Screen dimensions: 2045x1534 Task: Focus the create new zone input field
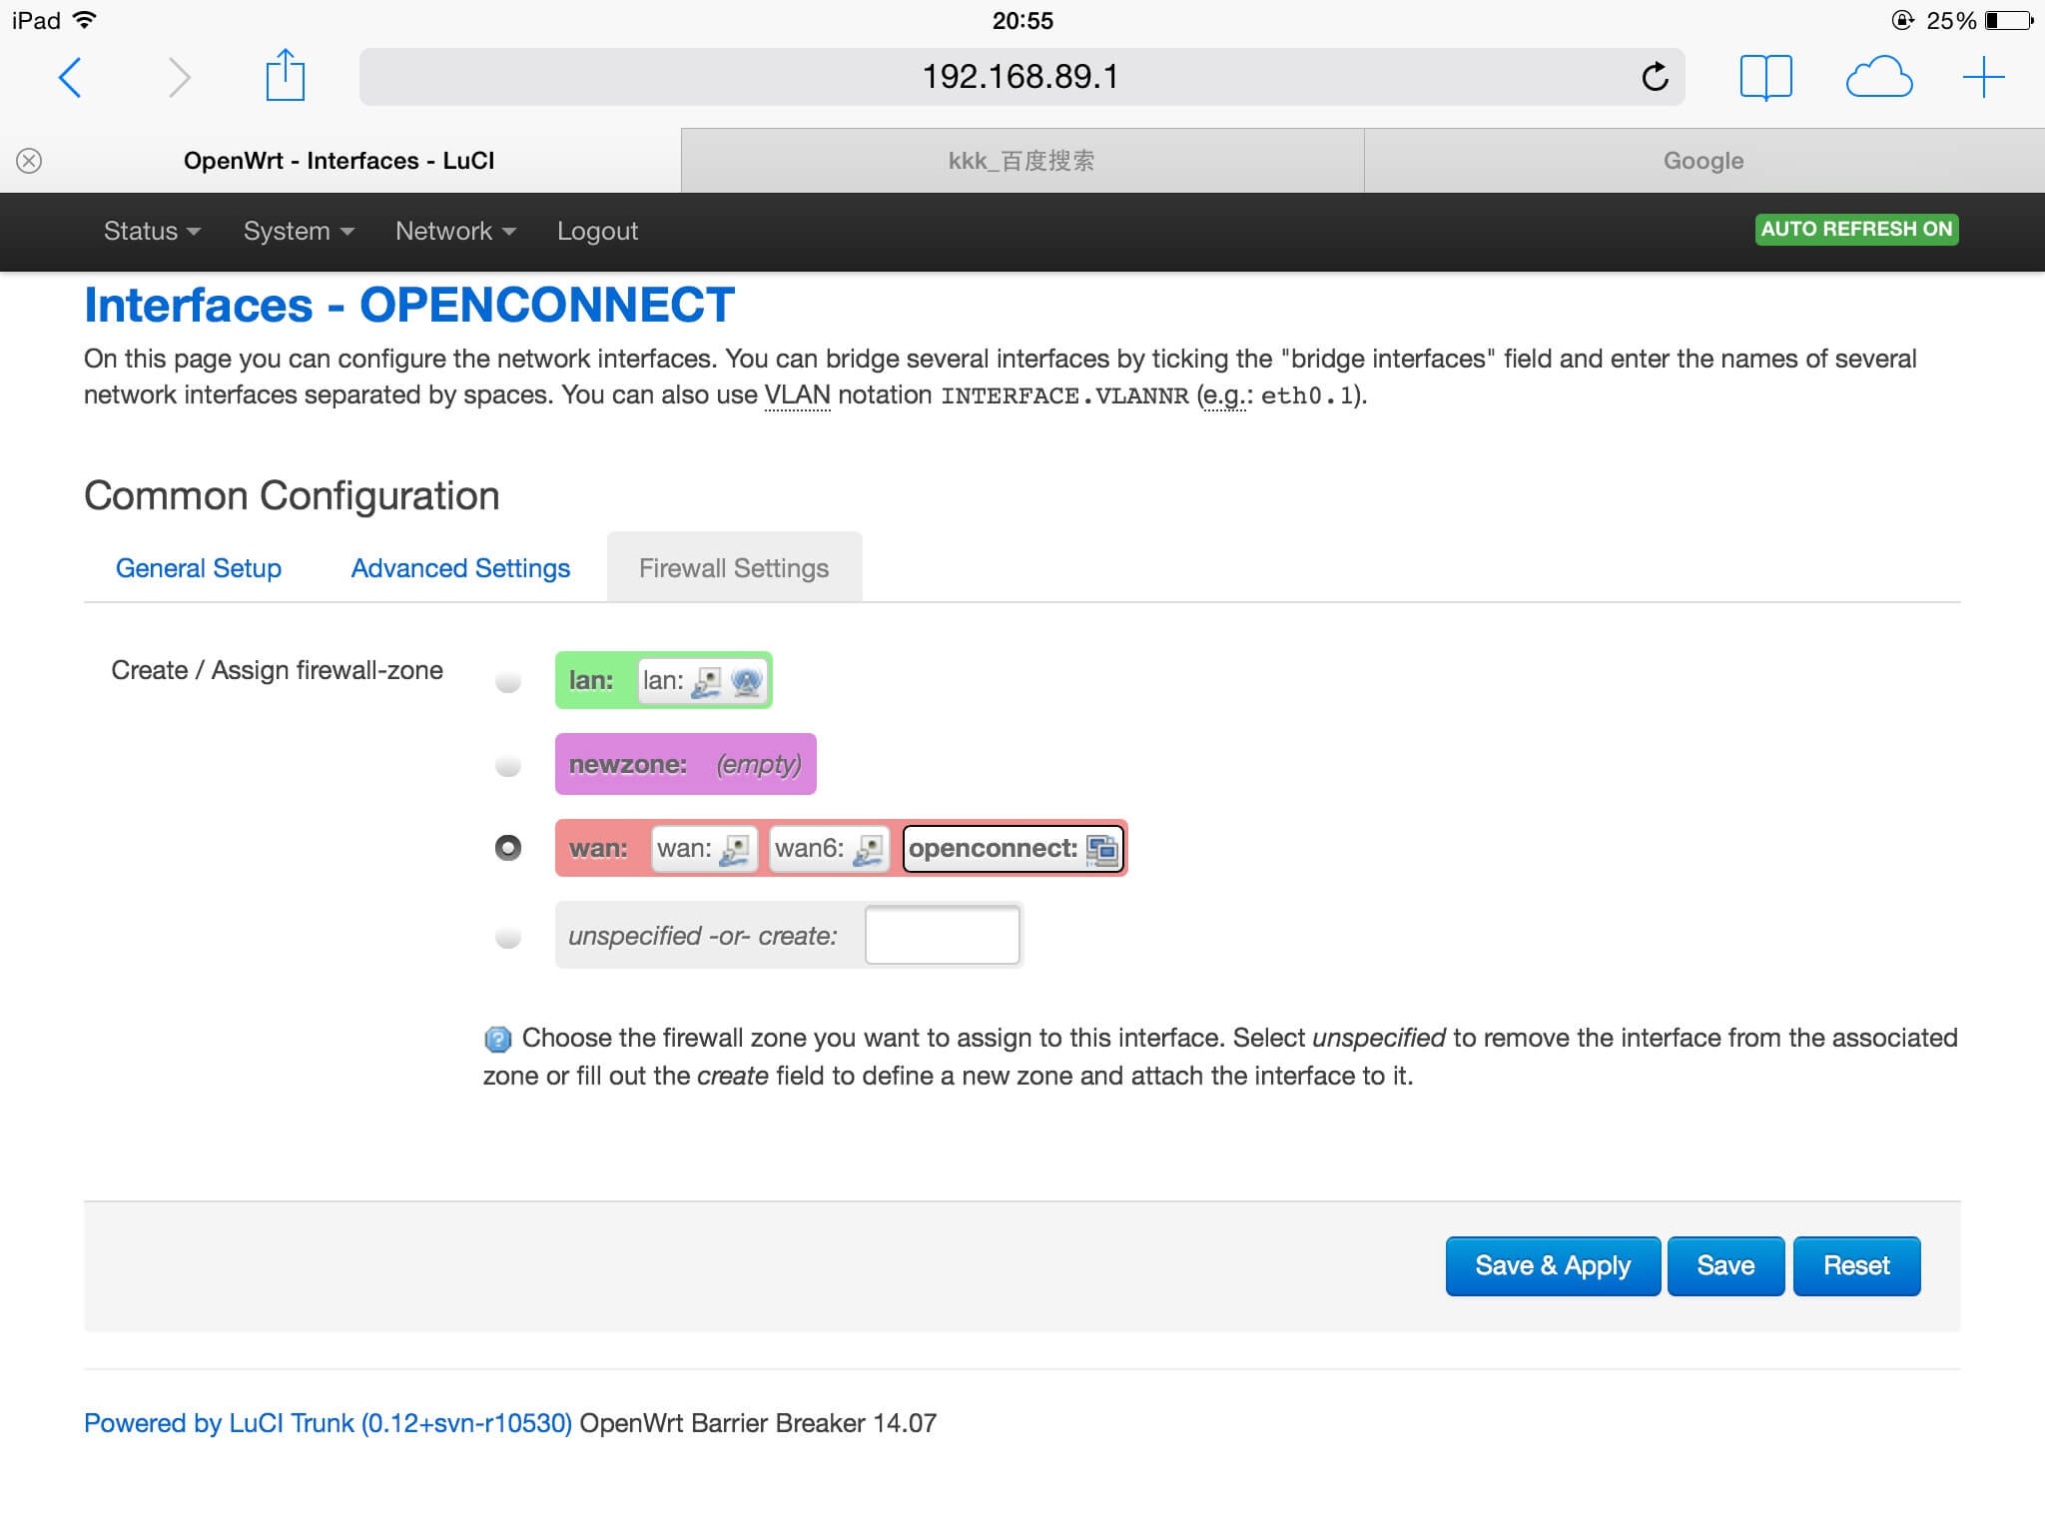[942, 936]
